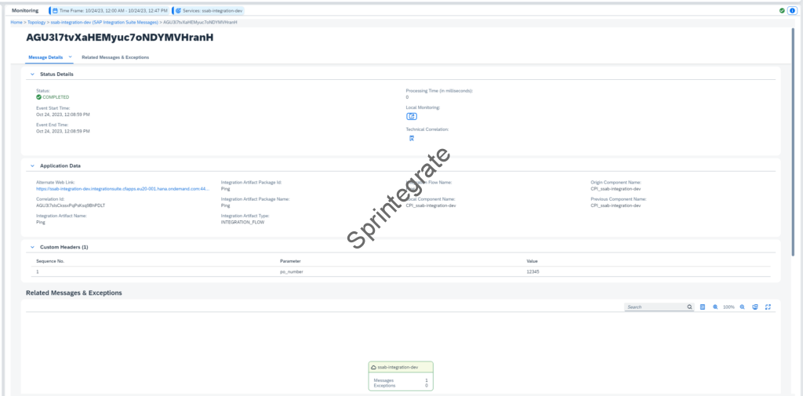This screenshot has height=396, width=803.
Task: Click the Services: ssab-integration-dev filter chip
Action: pyautogui.click(x=209, y=10)
